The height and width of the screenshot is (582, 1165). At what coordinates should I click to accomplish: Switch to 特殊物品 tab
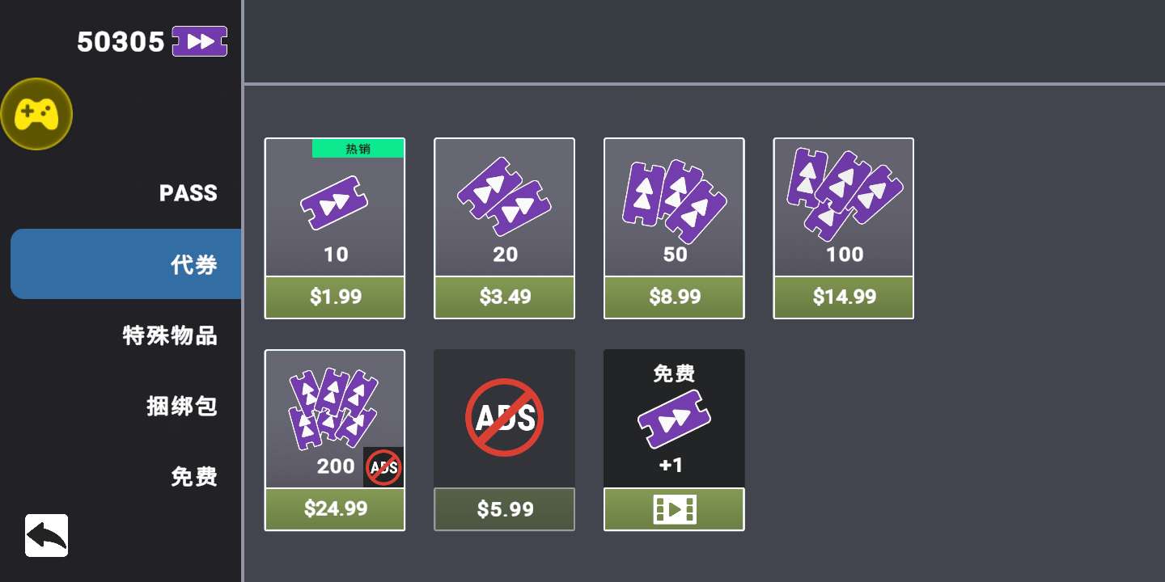click(170, 335)
